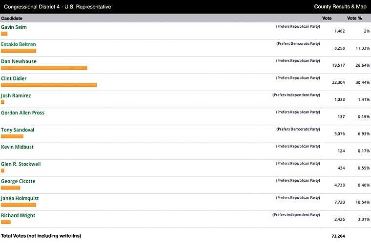Click Dan Newhouse's orange vote bar
This screenshot has height=244, width=371.
(x=44, y=68)
